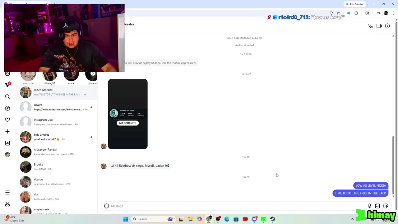
Task: View dbake_97's note
Action: click(x=50, y=78)
